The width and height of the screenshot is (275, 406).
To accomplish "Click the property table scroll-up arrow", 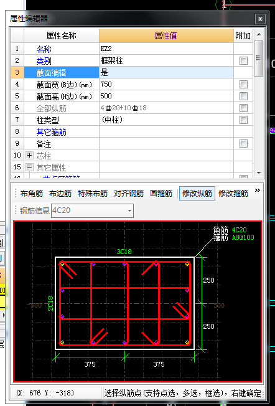I will click(259, 34).
